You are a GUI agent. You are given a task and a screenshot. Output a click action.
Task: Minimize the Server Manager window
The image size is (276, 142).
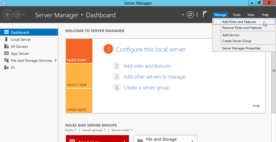(252, 3)
